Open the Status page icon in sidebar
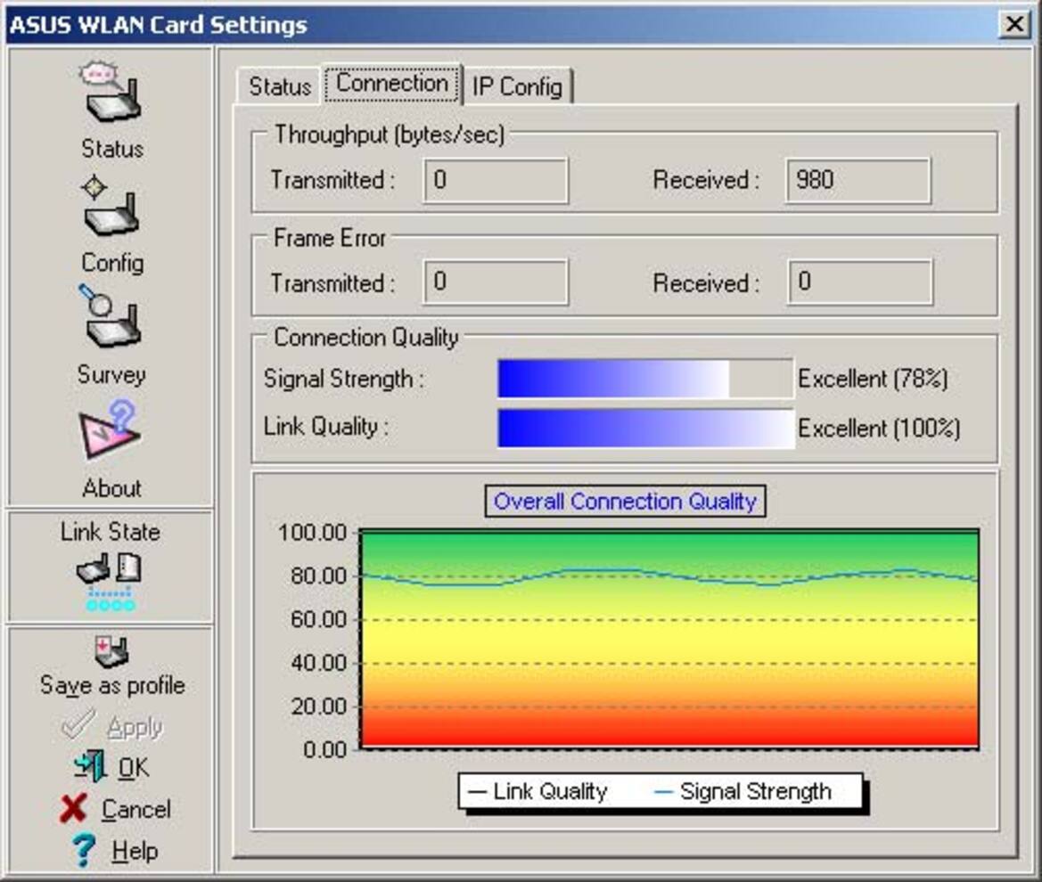The height and width of the screenshot is (882, 1042). pos(111,92)
